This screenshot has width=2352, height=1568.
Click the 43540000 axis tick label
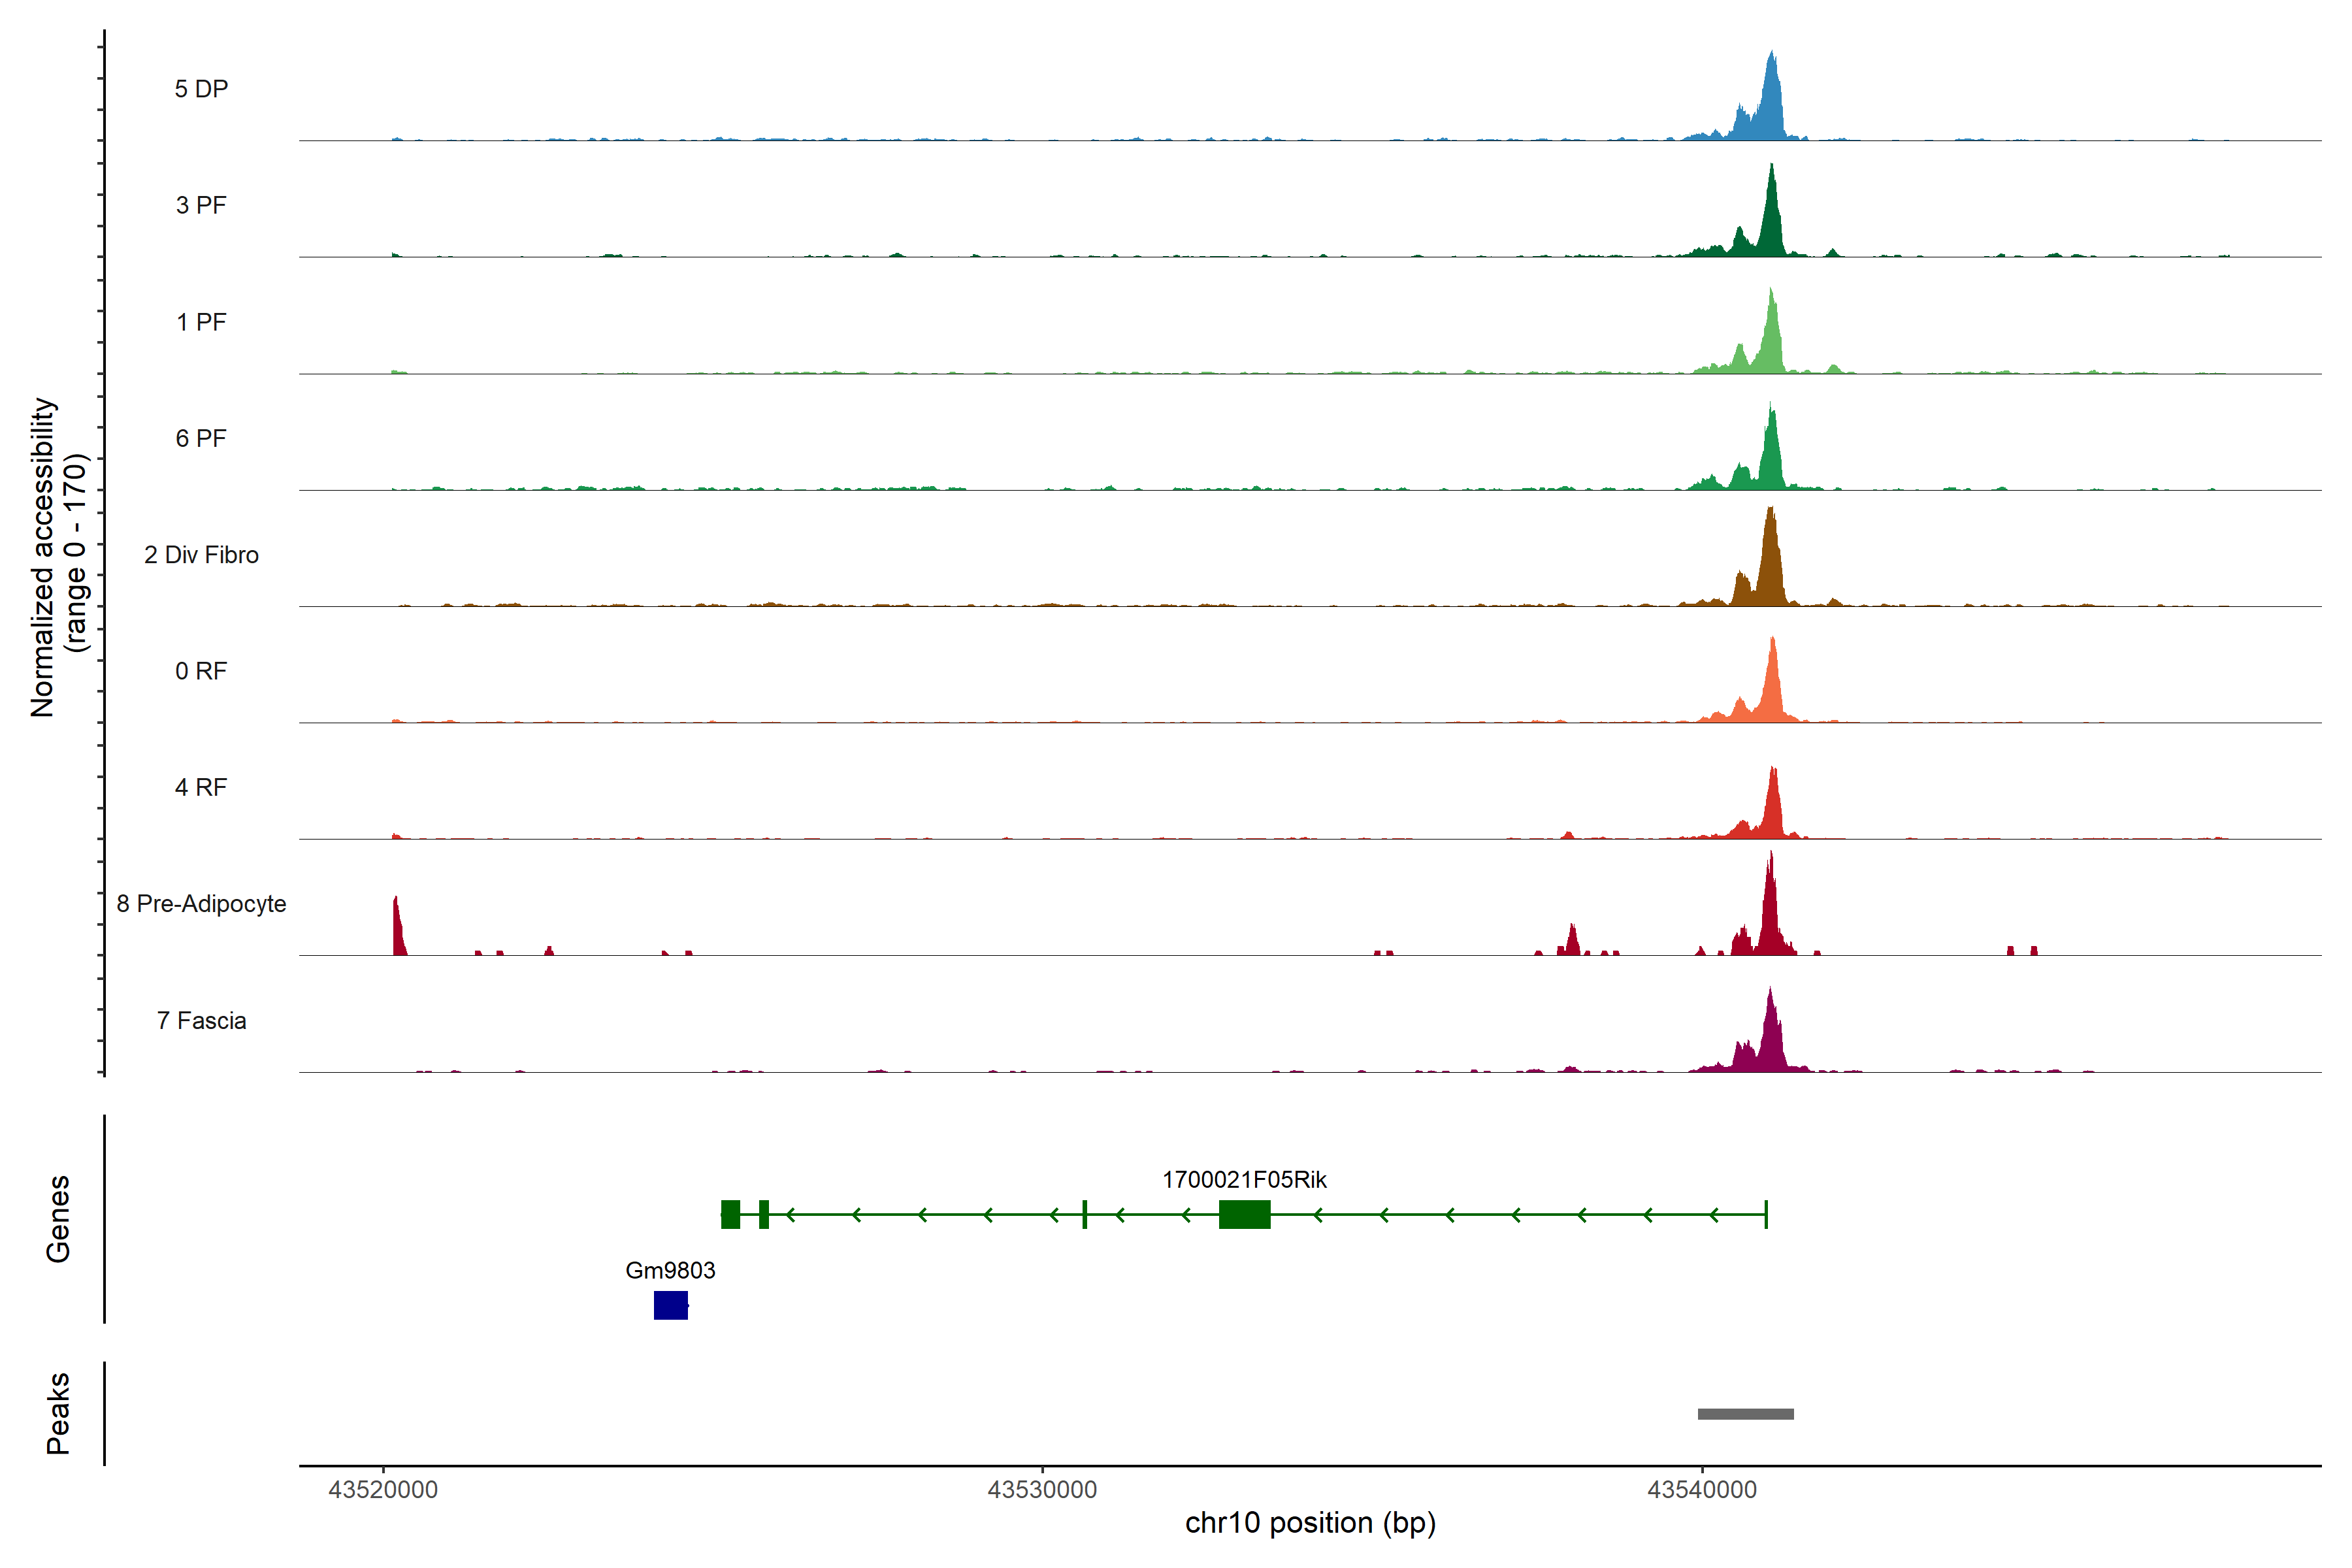tap(1701, 1490)
